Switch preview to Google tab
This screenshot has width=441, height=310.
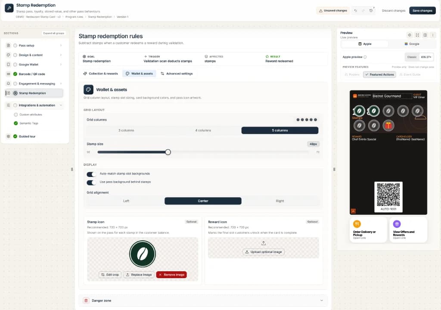coord(412,44)
